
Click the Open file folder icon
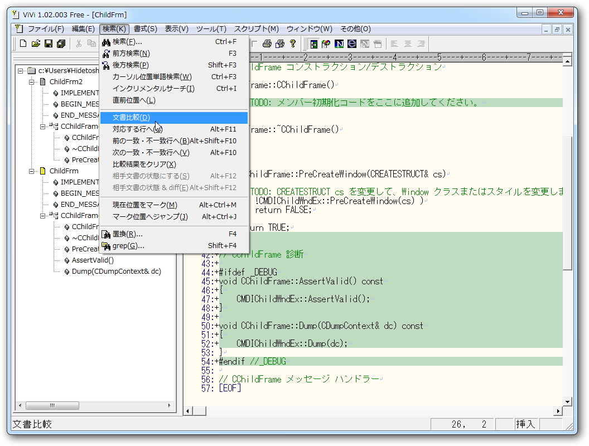[36, 43]
